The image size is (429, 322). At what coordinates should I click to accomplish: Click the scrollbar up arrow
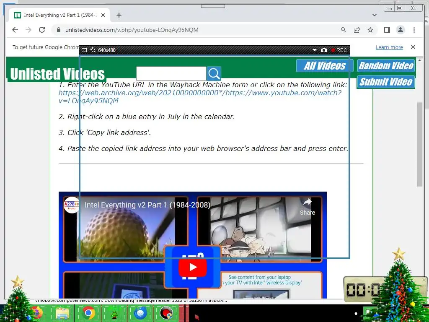(419, 60)
